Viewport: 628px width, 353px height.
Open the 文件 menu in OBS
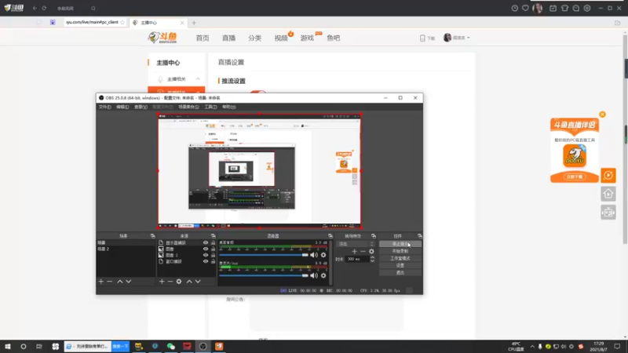pyautogui.click(x=104, y=107)
